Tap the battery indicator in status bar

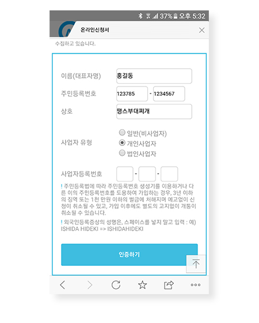tap(176, 16)
